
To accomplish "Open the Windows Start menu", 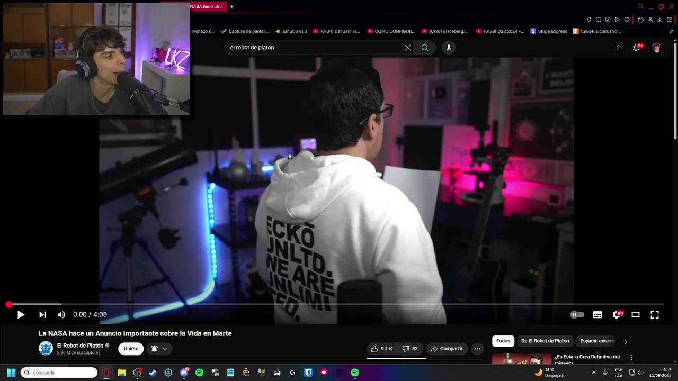I will tap(11, 373).
